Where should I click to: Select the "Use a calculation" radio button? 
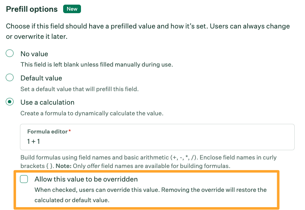(10, 102)
